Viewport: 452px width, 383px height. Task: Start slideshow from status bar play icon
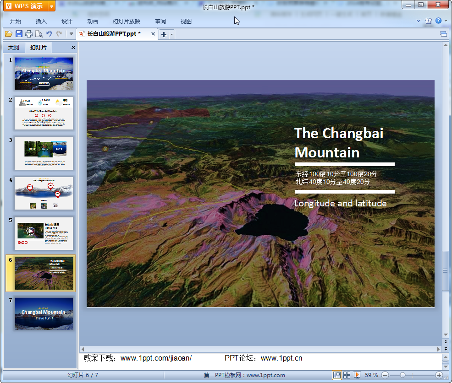pos(357,375)
